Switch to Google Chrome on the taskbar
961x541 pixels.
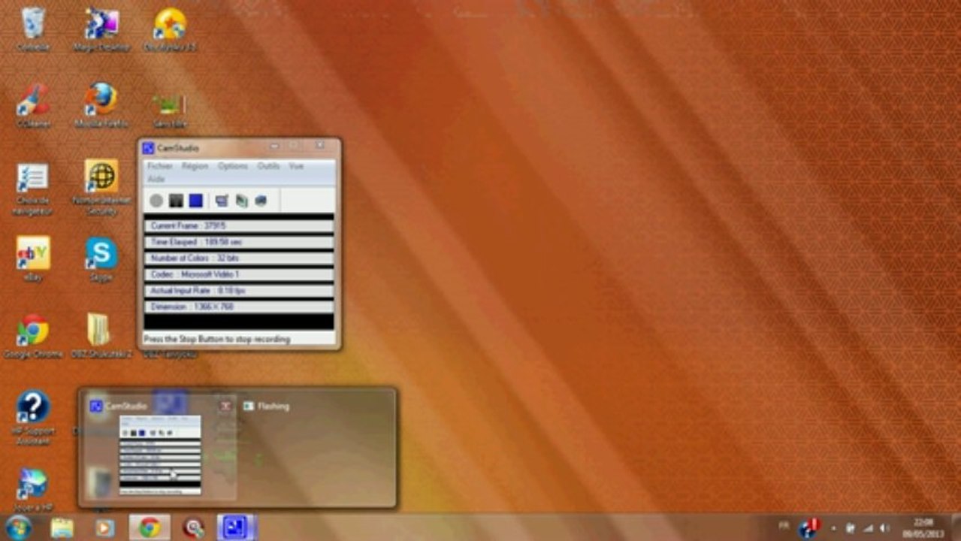tap(150, 527)
